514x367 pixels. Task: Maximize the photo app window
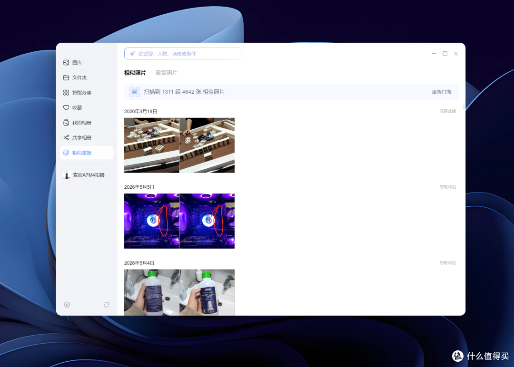445,54
